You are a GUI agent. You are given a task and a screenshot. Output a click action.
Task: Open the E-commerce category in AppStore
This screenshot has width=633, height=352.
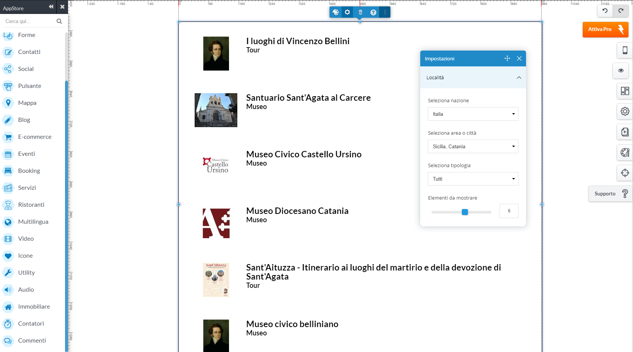[34, 137]
